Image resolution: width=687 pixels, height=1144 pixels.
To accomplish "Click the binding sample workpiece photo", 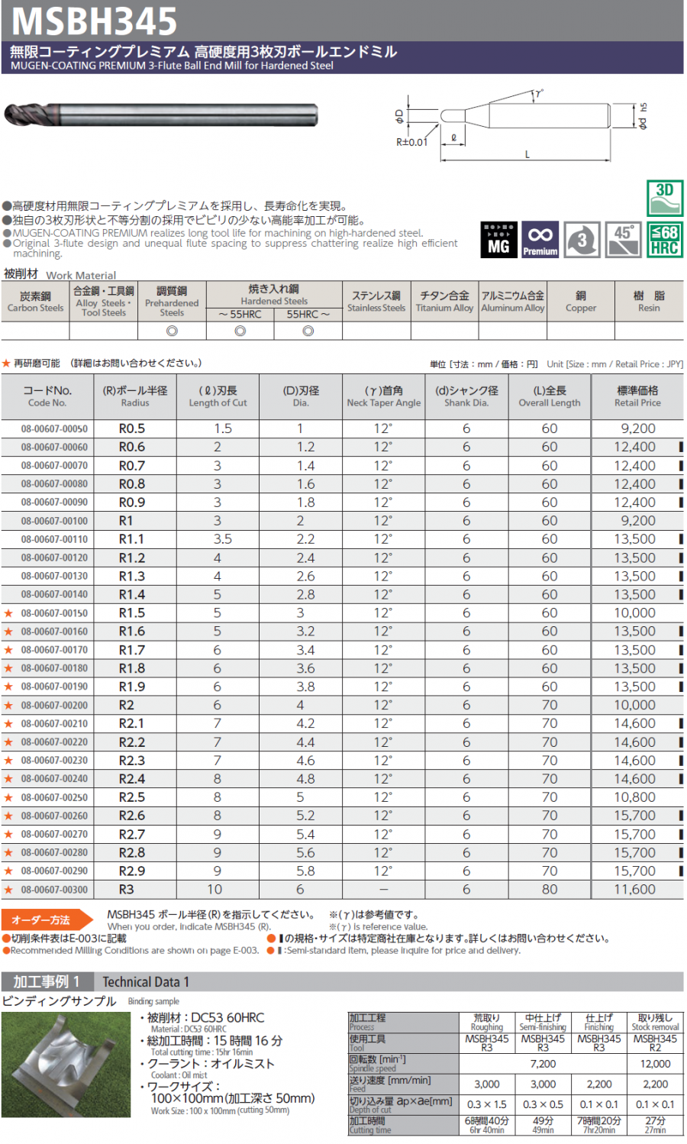I will (x=66, y=1064).
